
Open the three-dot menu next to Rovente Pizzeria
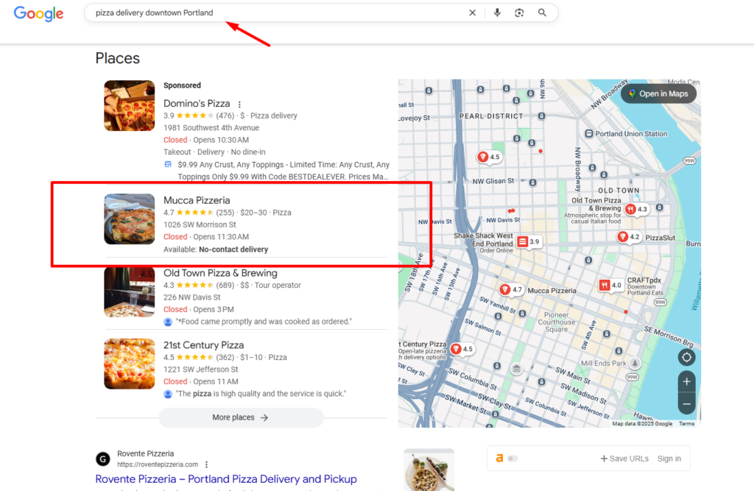click(206, 464)
